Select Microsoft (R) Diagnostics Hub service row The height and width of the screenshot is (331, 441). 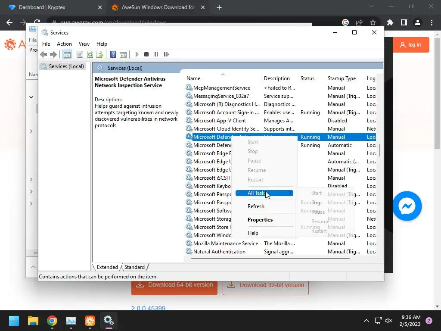[x=280, y=104]
